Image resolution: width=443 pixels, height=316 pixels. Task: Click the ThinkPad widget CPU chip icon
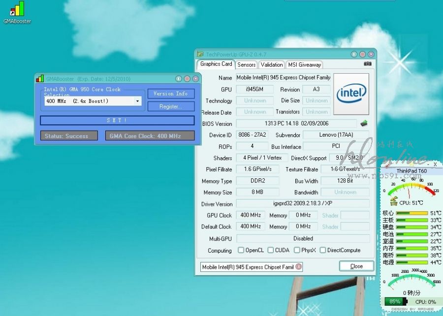[x=393, y=202]
